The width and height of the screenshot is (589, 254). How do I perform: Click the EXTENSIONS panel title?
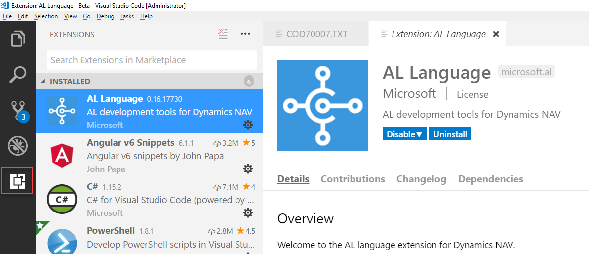[x=72, y=35]
